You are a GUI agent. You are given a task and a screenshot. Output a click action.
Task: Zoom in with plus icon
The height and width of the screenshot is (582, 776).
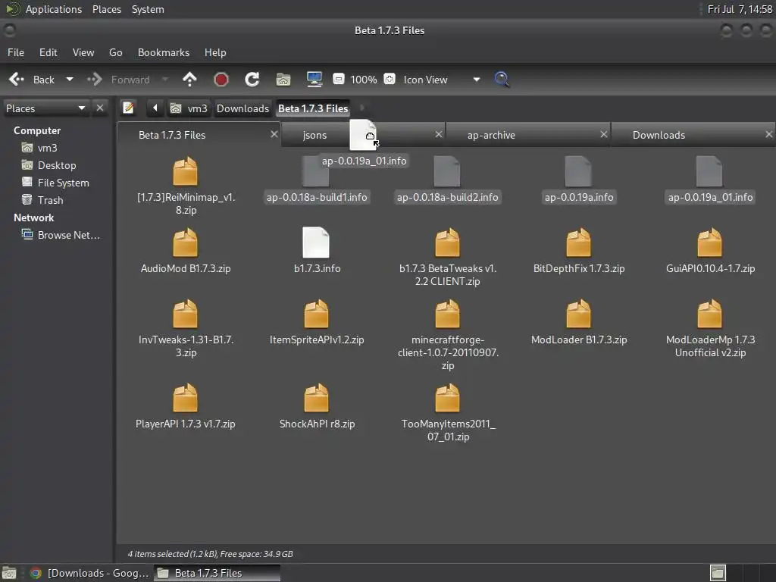[390, 79]
